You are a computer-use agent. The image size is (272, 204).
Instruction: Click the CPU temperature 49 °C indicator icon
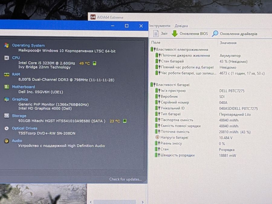tap(94, 63)
